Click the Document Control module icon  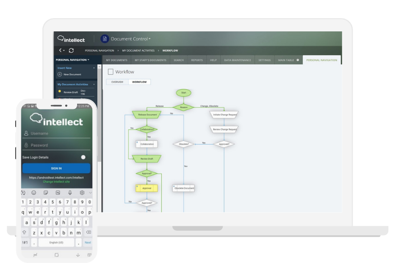[104, 39]
